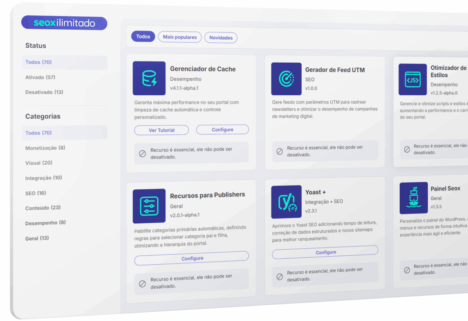Click Configure for Recursos para Publishers
The height and width of the screenshot is (321, 468).
click(192, 259)
